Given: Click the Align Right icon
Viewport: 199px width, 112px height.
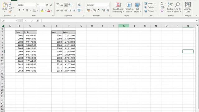Looking at the screenshot, I should (66, 10).
